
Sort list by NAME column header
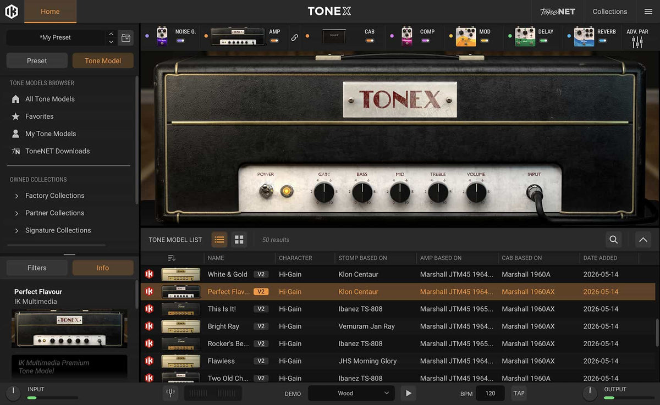coord(216,258)
